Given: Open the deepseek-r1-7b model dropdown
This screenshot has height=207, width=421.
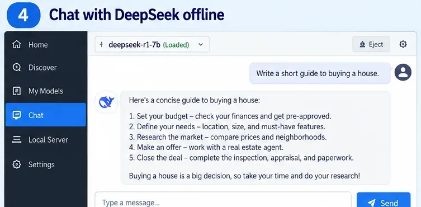Looking at the screenshot, I should (x=152, y=44).
